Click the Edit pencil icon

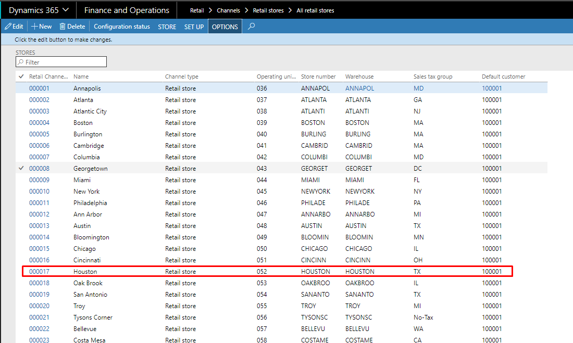[x=8, y=27]
